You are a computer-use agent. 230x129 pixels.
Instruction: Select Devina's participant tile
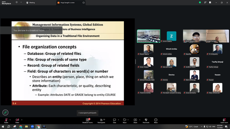pyautogui.click(x=171, y=75)
